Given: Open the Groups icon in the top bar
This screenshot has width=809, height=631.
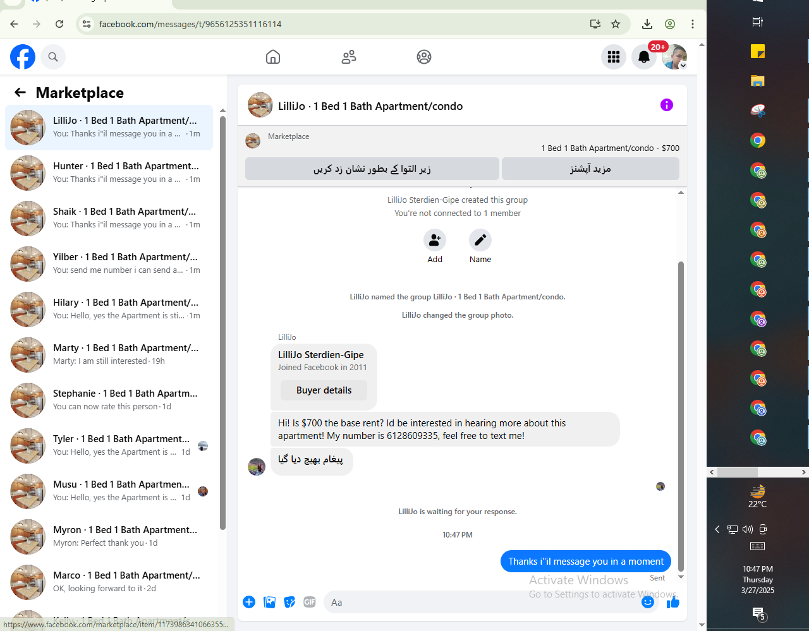Looking at the screenshot, I should 424,57.
